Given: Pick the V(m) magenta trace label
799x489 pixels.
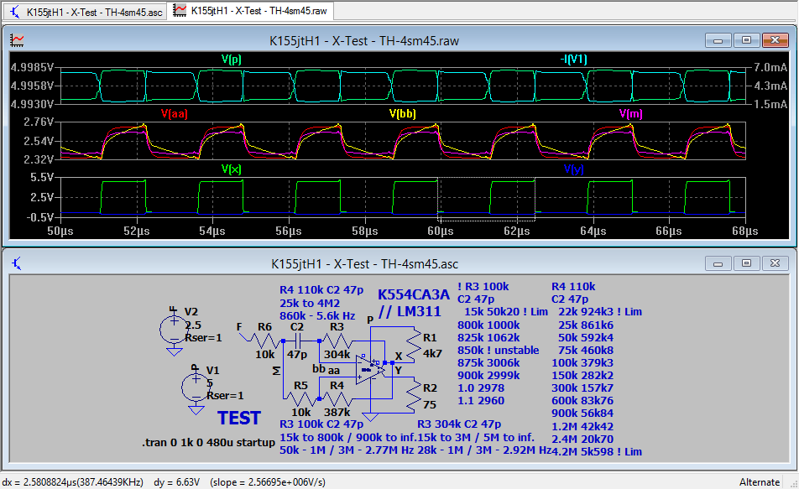Looking at the screenshot, I should (x=630, y=114).
